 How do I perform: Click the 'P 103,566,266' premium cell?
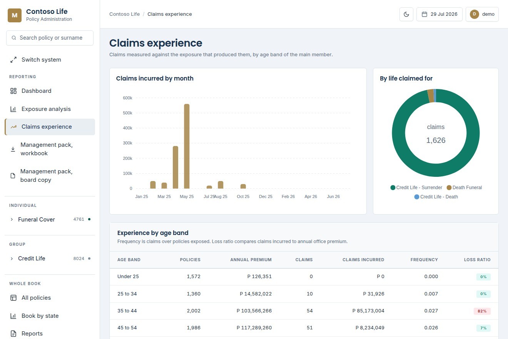(x=254, y=311)
